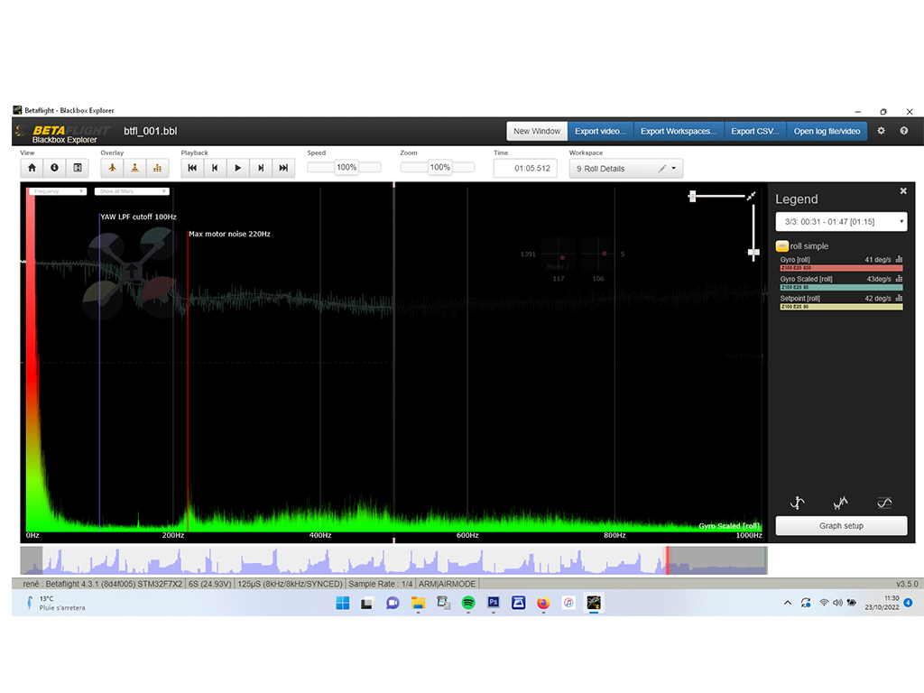Toggle the analyser overlay icon
The image size is (924, 693).
tap(158, 168)
